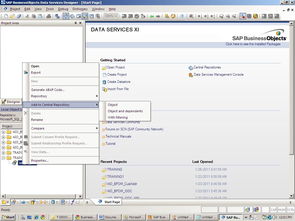Open recent project AIO_BPDM_IDOC
The width and height of the screenshot is (295, 221).
pos(120,191)
